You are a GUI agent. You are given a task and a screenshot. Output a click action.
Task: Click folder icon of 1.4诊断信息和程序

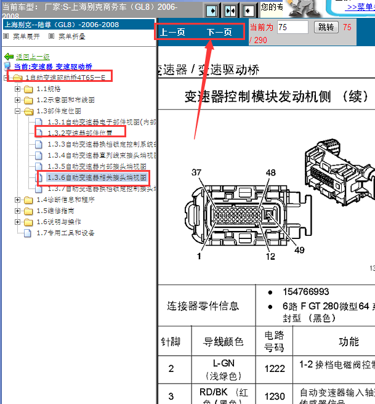pos(28,200)
